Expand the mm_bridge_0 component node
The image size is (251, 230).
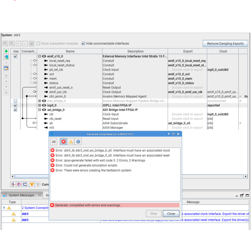pyautogui.click(x=40, y=101)
